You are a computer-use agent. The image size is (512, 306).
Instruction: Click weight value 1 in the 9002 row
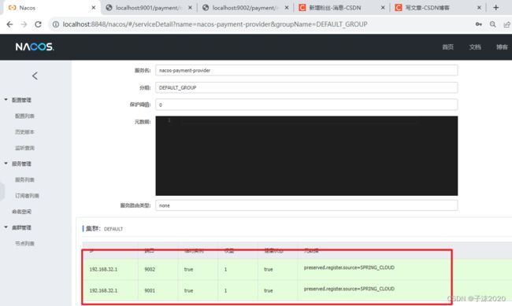(225, 270)
